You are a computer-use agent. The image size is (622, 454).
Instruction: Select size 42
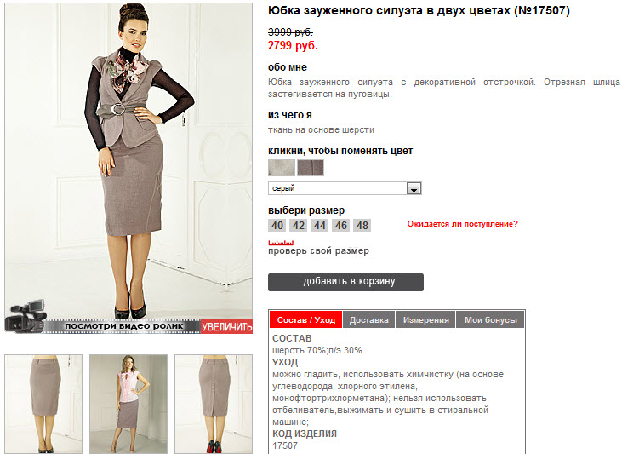(x=299, y=226)
